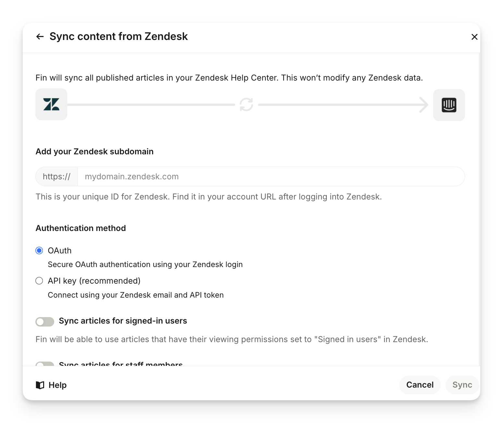Choose the API key (recommended) radio option
The width and height of the screenshot is (503, 423).
point(39,281)
